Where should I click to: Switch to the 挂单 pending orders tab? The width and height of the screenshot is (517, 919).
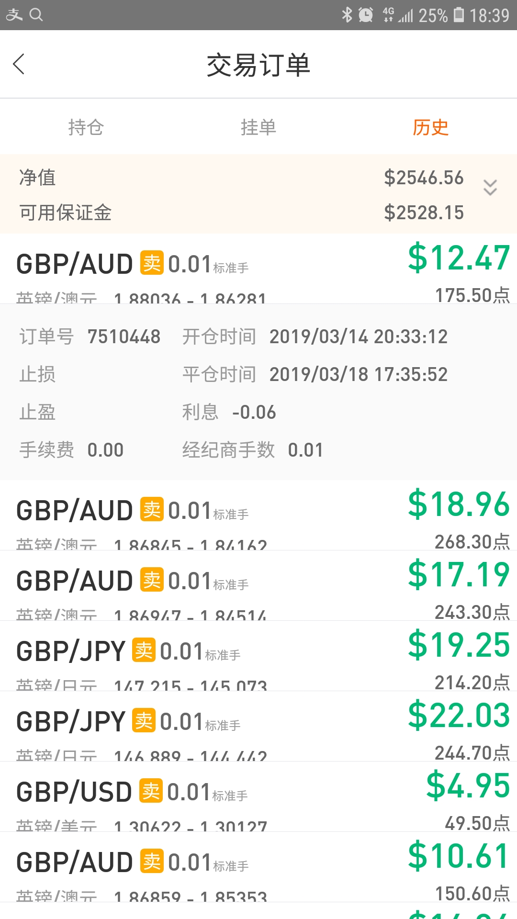[258, 127]
